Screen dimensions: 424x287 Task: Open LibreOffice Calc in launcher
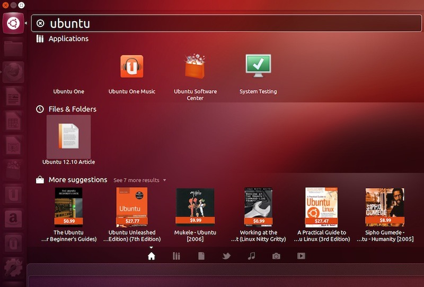coord(13,121)
